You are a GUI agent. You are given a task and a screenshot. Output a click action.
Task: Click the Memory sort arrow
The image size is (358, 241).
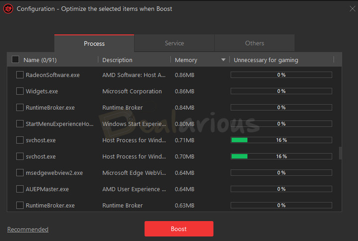[x=223, y=60]
